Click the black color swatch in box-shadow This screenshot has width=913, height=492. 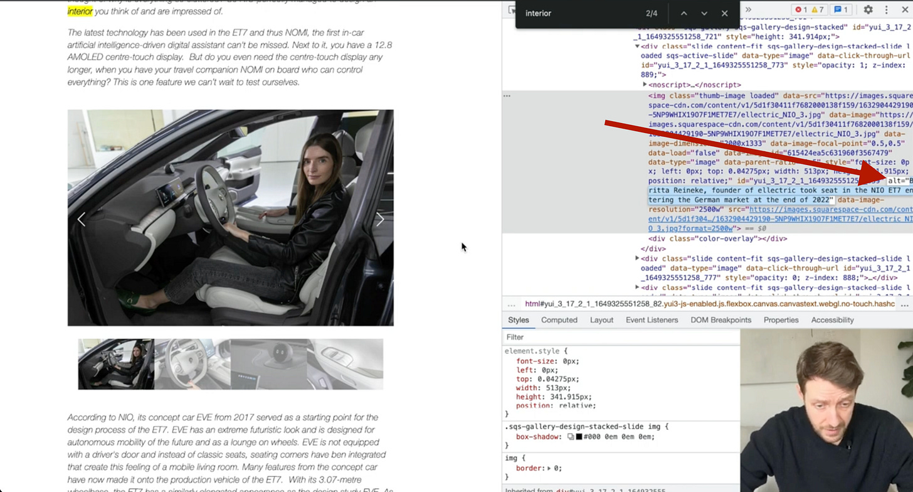[x=579, y=437]
